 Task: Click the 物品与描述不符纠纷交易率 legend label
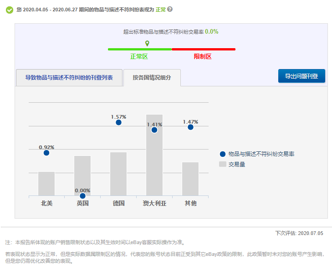(261, 154)
